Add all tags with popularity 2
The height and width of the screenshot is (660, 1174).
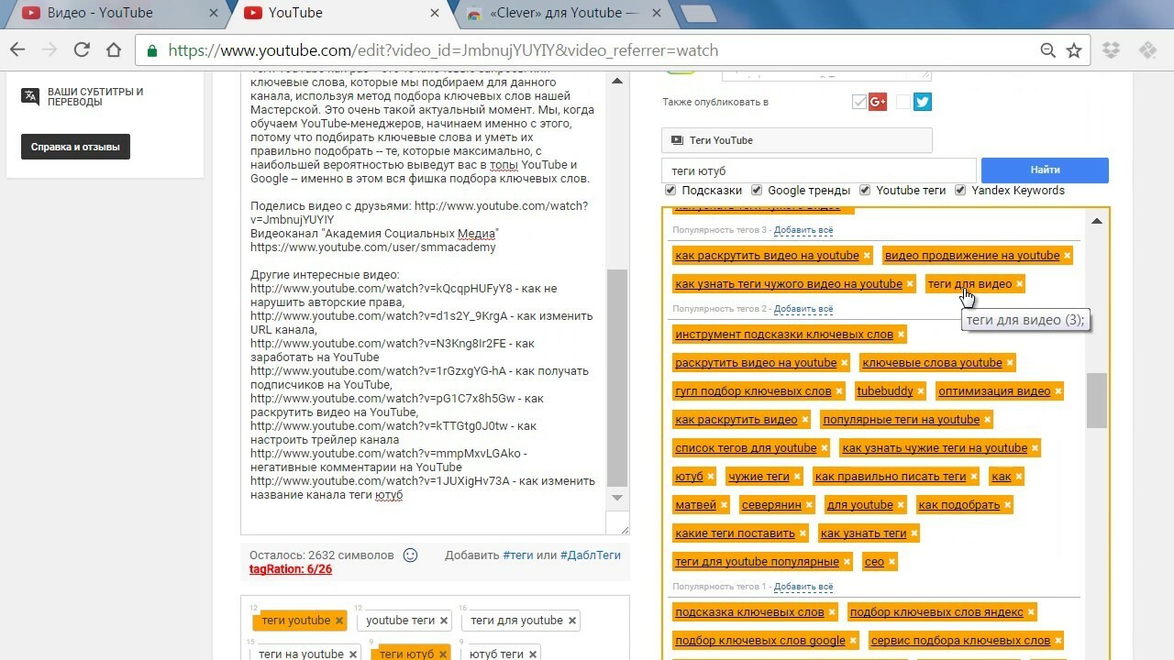(803, 309)
